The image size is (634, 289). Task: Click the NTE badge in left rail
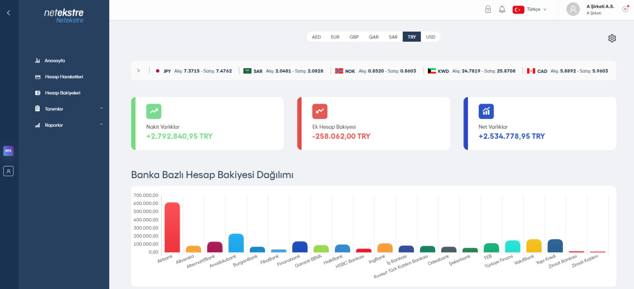click(8, 151)
